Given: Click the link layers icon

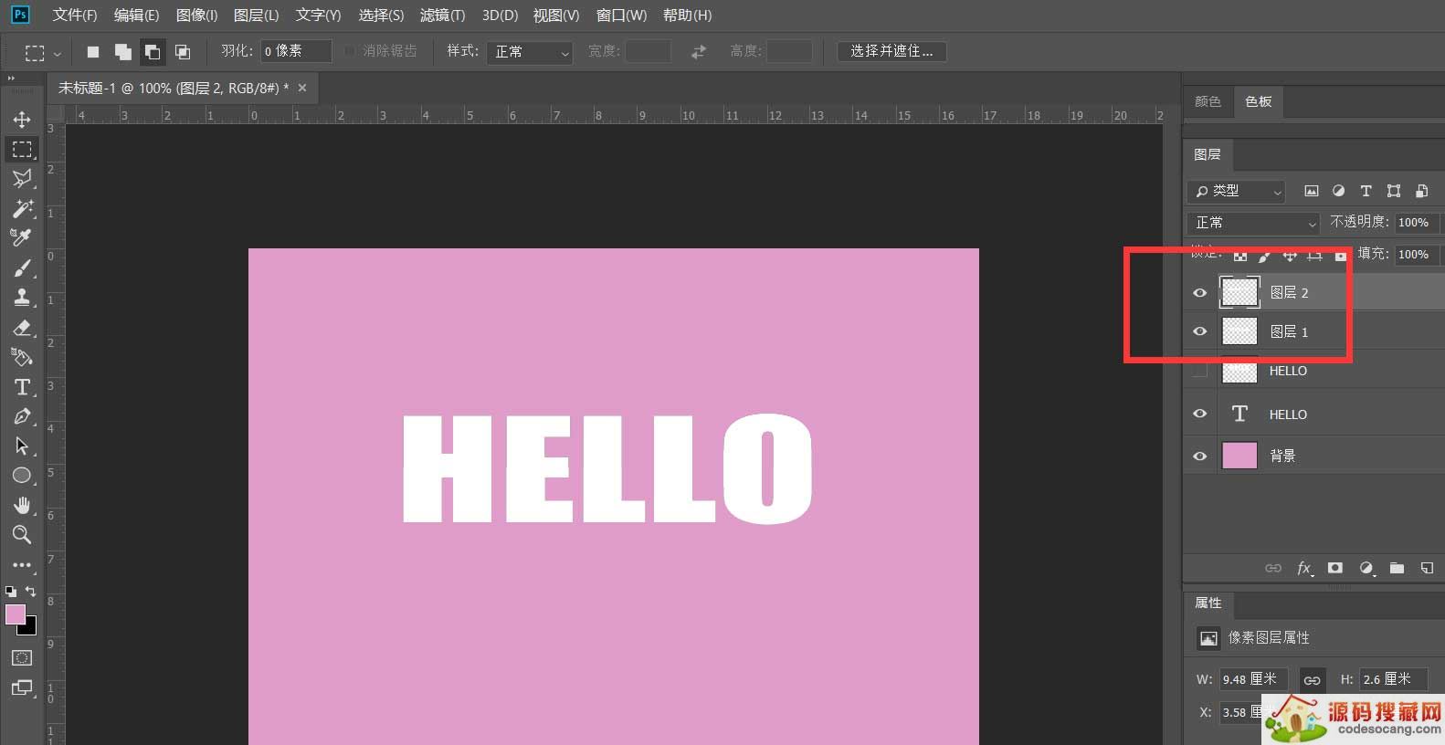Looking at the screenshot, I should 1273,568.
